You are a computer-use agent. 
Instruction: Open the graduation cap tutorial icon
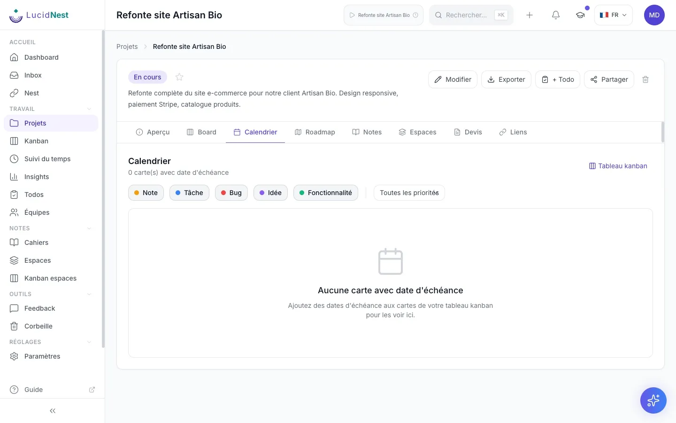(580, 15)
